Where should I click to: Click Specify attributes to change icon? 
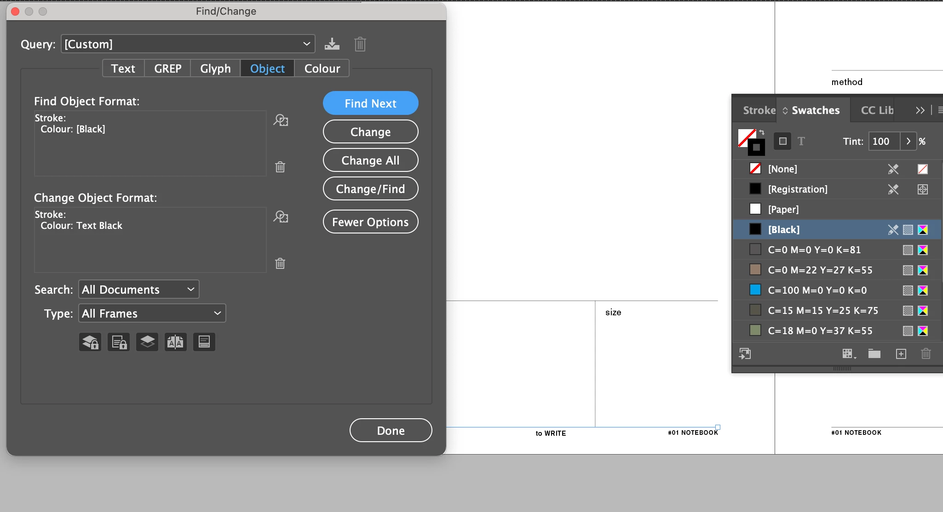(x=281, y=217)
